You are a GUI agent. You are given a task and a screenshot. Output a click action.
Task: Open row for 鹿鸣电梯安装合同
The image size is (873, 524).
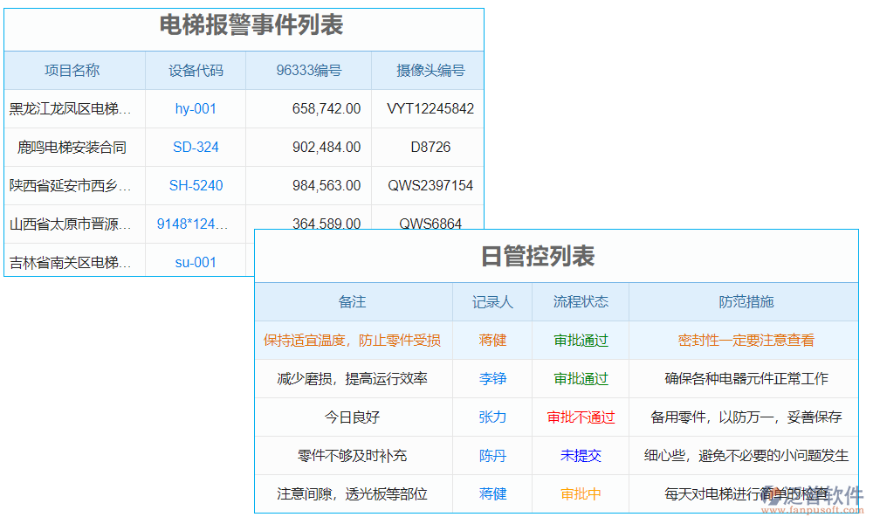pyautogui.click(x=72, y=147)
